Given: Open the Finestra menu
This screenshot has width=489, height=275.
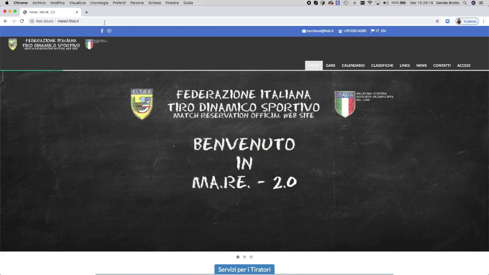Looking at the screenshot, I should [172, 3].
